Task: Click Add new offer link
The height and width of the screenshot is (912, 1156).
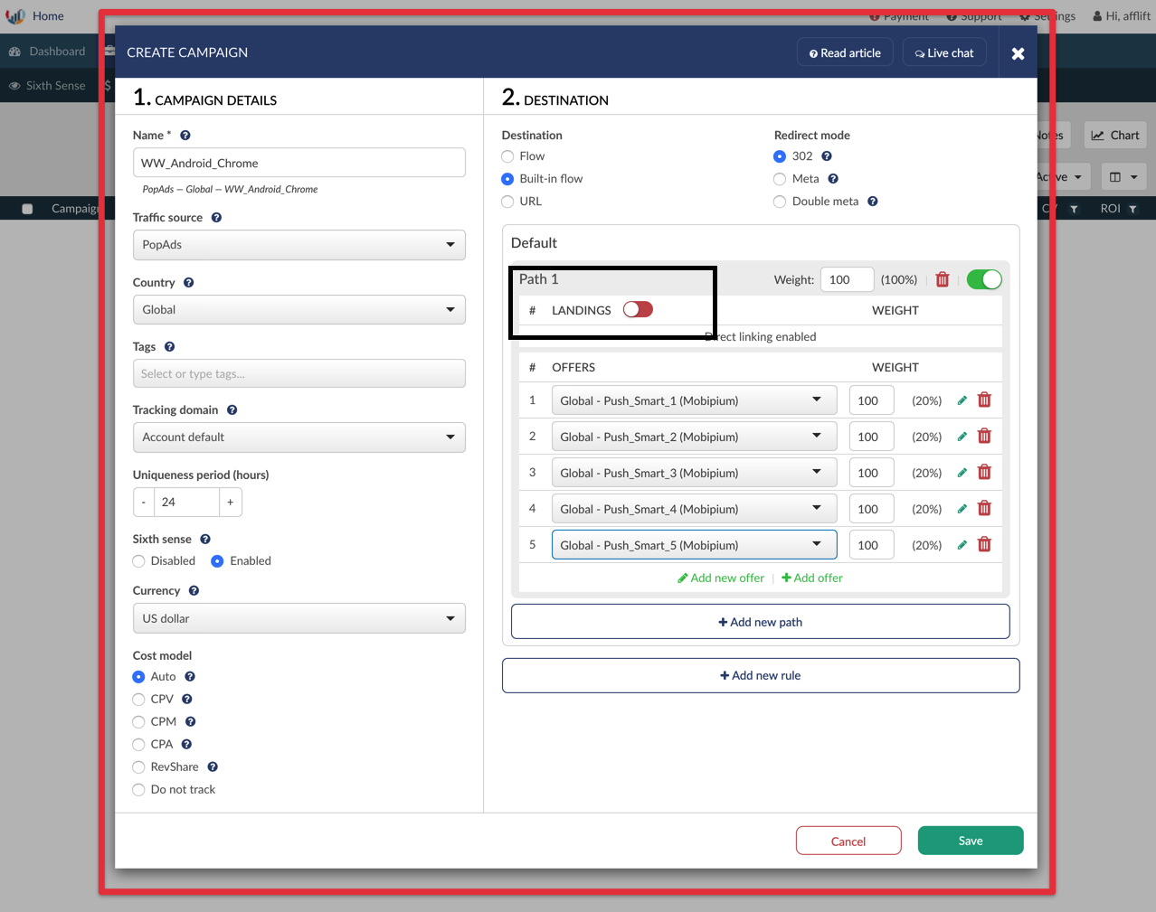Action: coord(721,578)
